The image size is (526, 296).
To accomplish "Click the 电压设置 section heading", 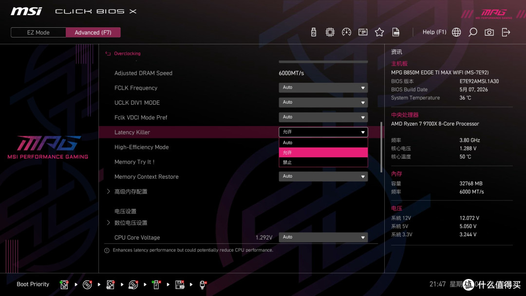I will pyautogui.click(x=126, y=211).
